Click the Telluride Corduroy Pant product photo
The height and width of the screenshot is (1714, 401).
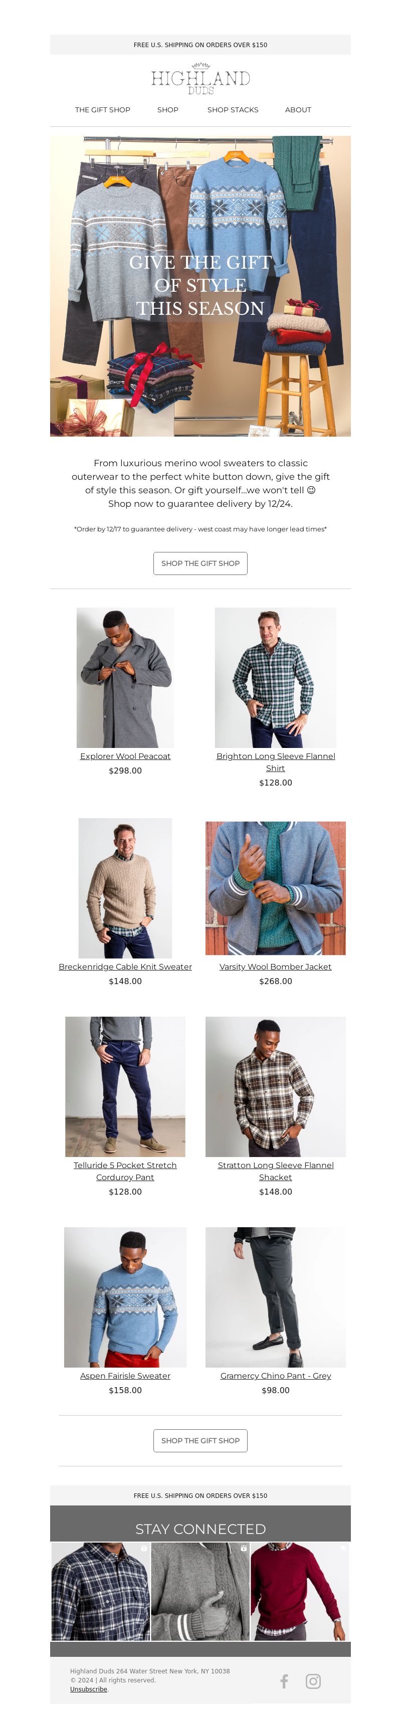click(125, 1086)
